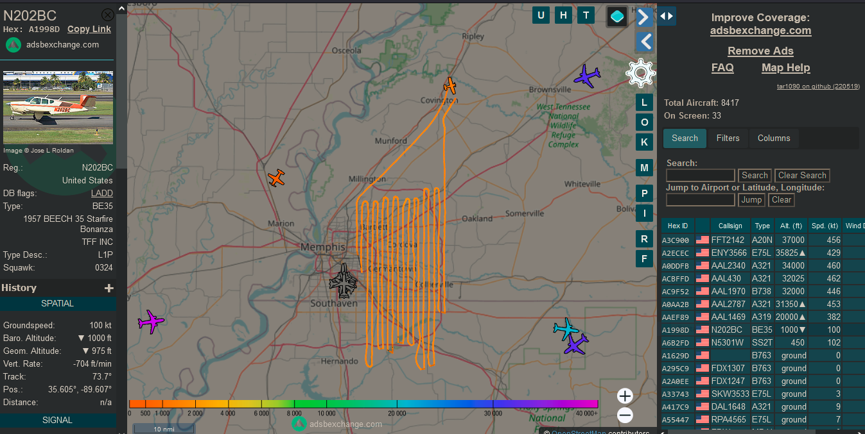Select the purple plane below cyan plane
Image resolution: width=865 pixels, height=434 pixels.
pos(576,344)
